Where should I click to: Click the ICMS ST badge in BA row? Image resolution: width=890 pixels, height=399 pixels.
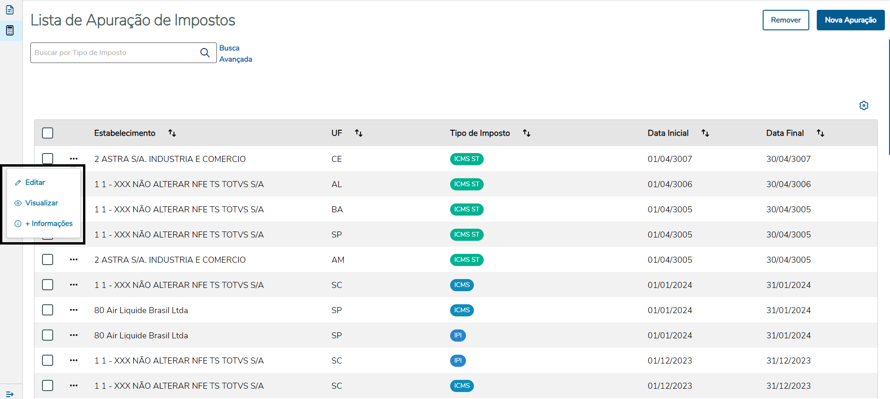tap(466, 210)
